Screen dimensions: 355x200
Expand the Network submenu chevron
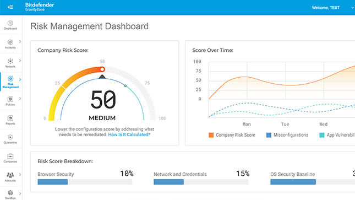click(x=20, y=61)
